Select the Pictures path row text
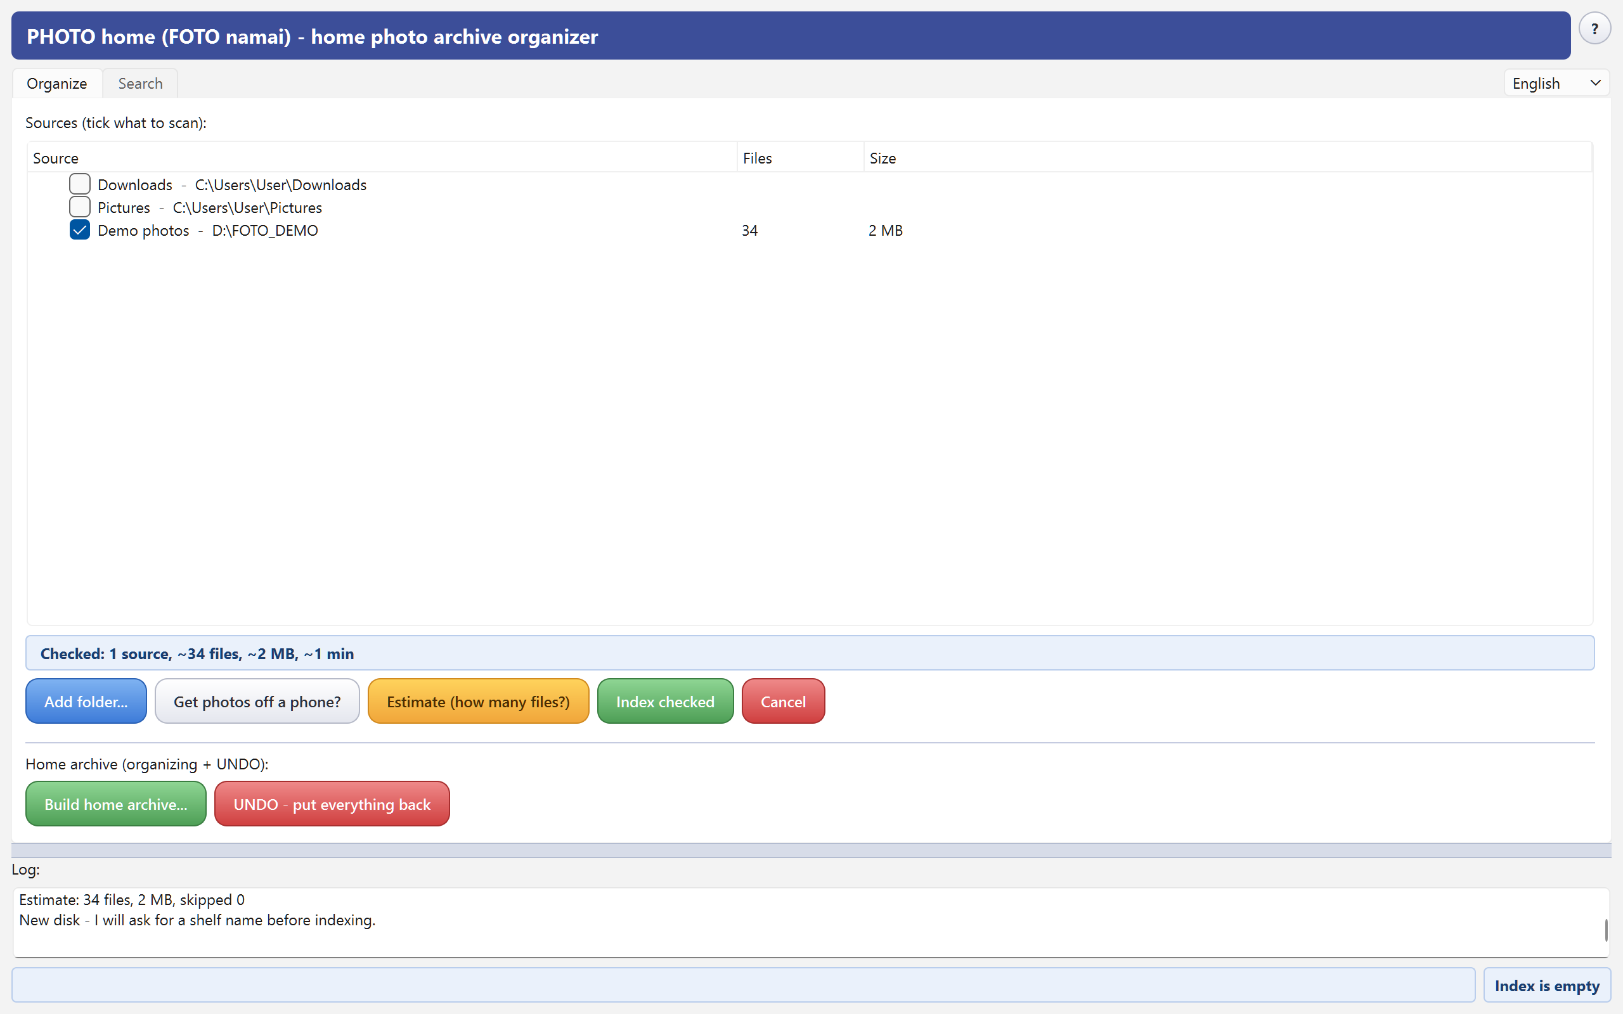 click(210, 208)
